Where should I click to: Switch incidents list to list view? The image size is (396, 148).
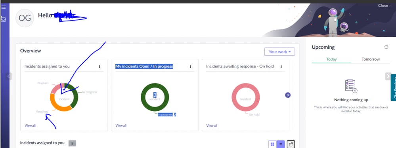coord(281,144)
